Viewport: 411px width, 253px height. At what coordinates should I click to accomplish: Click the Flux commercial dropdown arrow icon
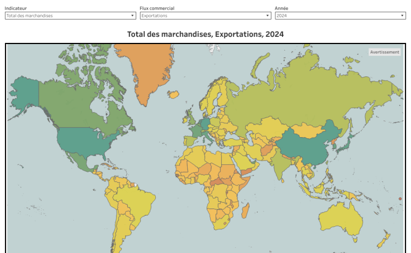[267, 16]
